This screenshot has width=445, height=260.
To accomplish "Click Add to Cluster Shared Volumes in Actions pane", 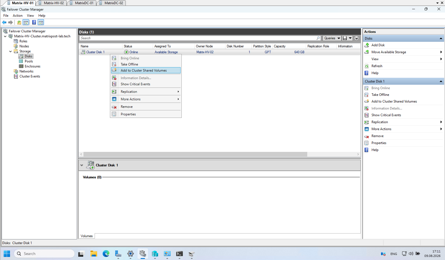I will click(394, 101).
